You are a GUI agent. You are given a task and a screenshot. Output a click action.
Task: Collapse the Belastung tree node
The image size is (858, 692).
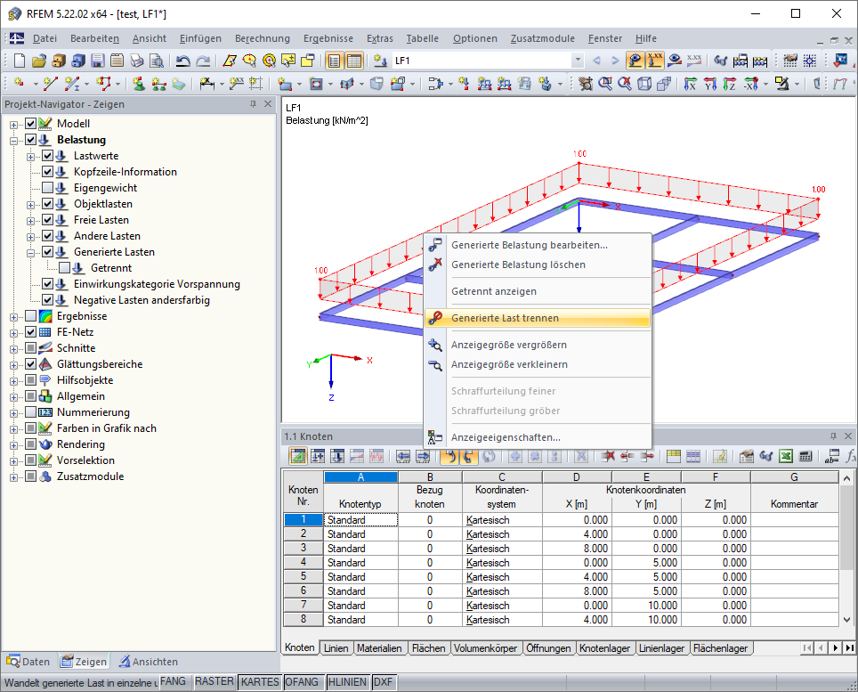point(13,141)
